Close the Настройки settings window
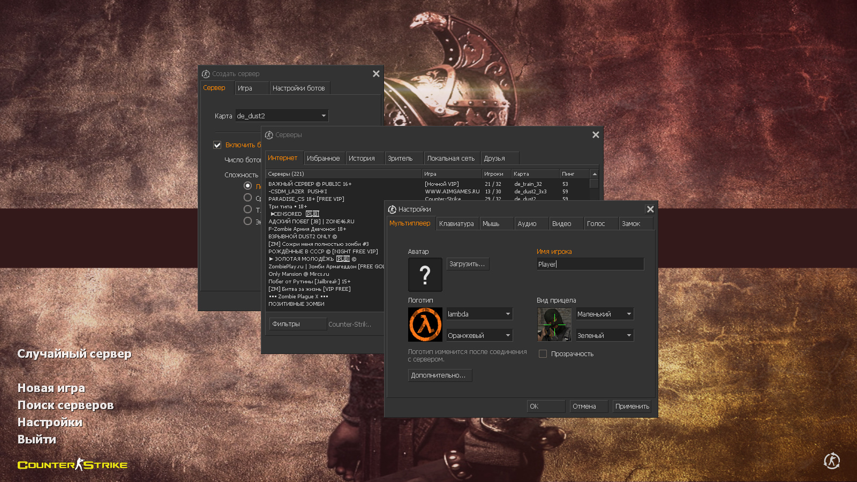 pos(650,209)
